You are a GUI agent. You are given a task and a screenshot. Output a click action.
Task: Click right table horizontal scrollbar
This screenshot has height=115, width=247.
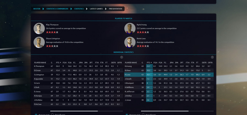coord(165,111)
